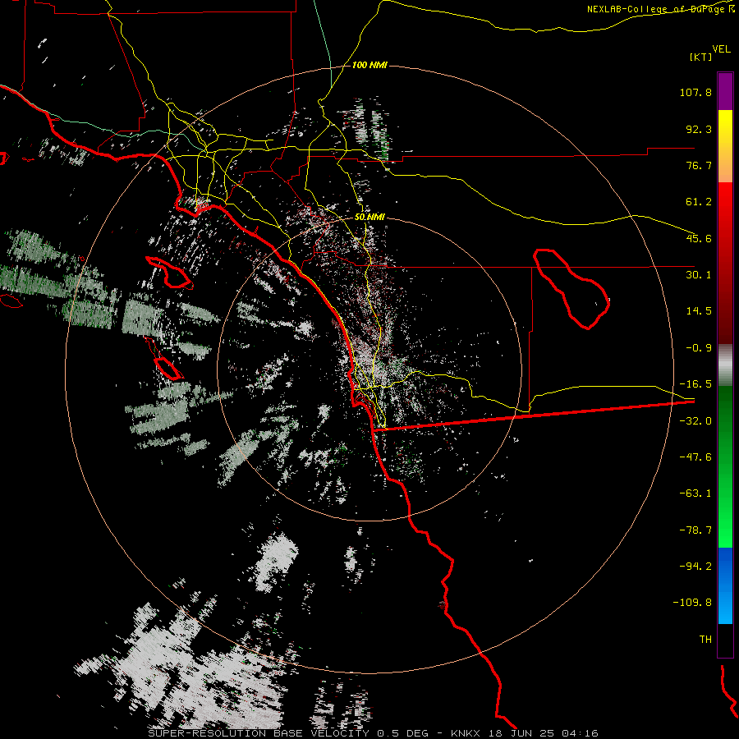Click the 100 NMI range ring label
This screenshot has width=739, height=739.
tap(369, 65)
